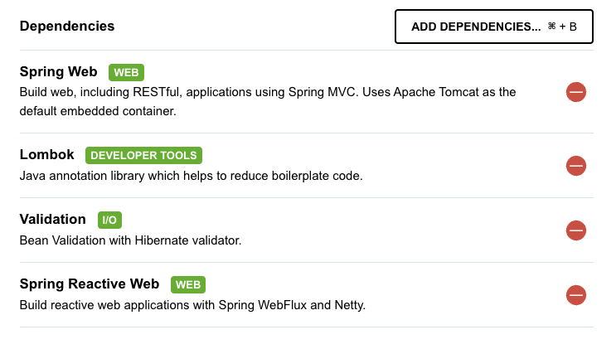Select the Lombok title

point(46,154)
